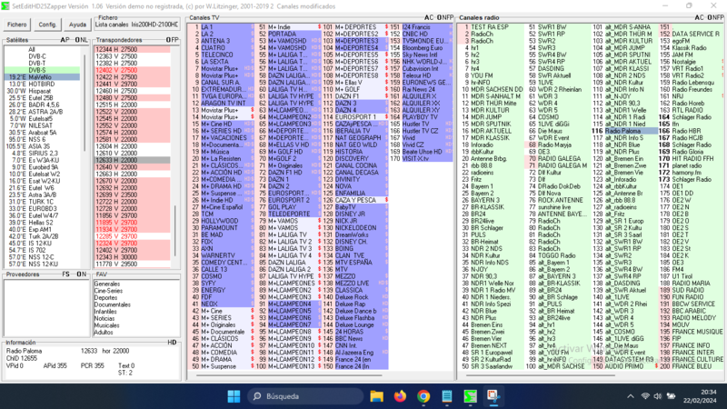Toggle FS filter in Proveedores header

click(65, 274)
